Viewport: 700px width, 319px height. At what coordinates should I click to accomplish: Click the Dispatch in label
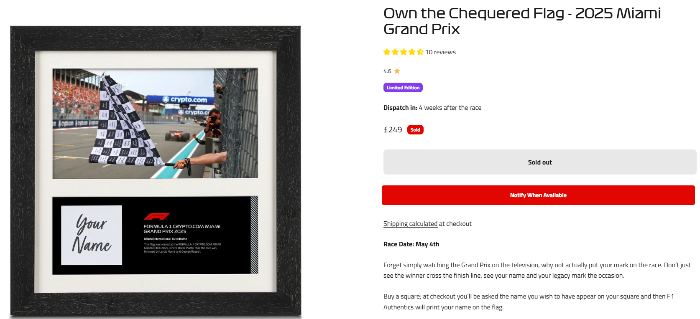(400, 108)
